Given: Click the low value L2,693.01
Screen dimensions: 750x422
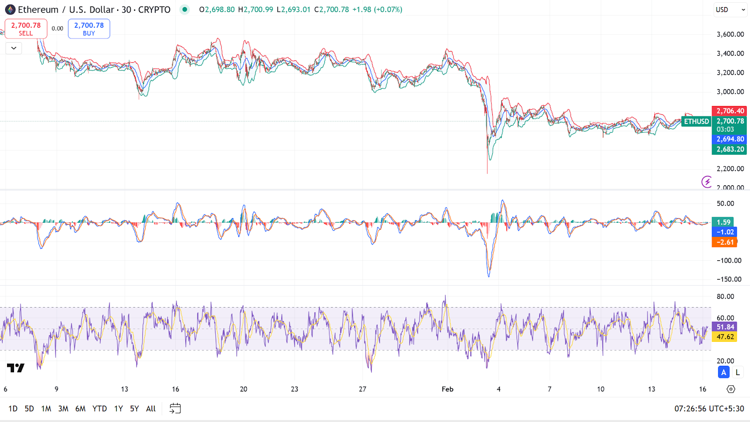Looking at the screenshot, I should [x=293, y=9].
